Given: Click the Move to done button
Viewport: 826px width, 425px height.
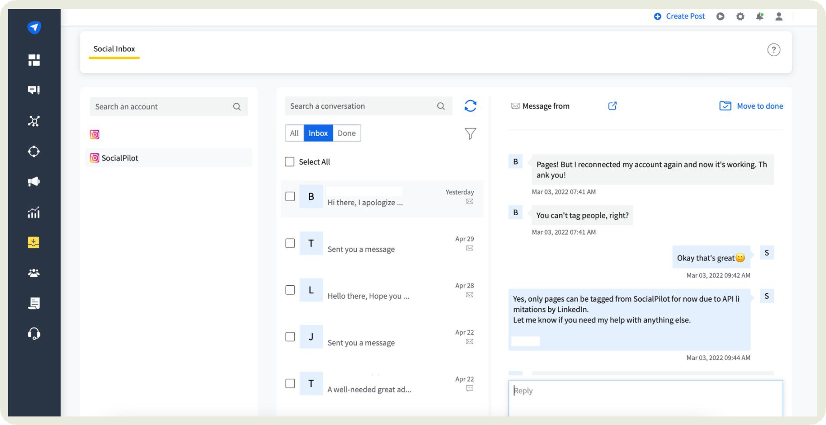Looking at the screenshot, I should click(750, 106).
